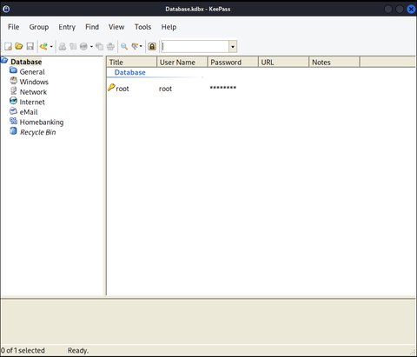This screenshot has width=417, height=357.
Task: Lock workspace with the padlock icon
Action: pos(152,46)
